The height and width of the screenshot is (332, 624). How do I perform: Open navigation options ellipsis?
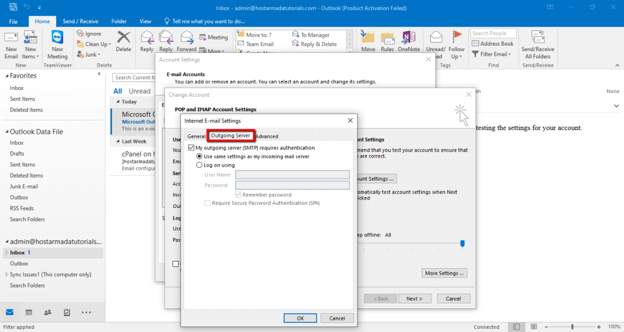(86, 313)
